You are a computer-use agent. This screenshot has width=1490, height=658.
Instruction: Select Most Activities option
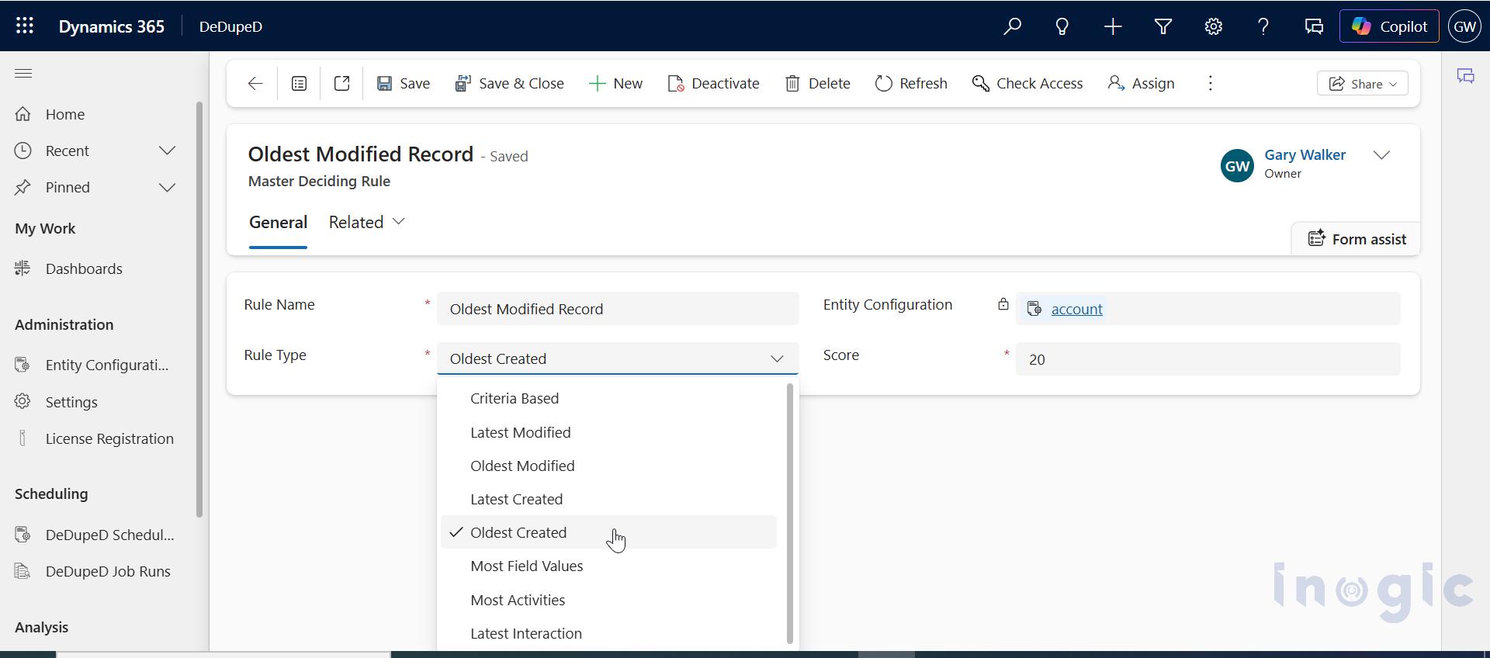coord(608,600)
